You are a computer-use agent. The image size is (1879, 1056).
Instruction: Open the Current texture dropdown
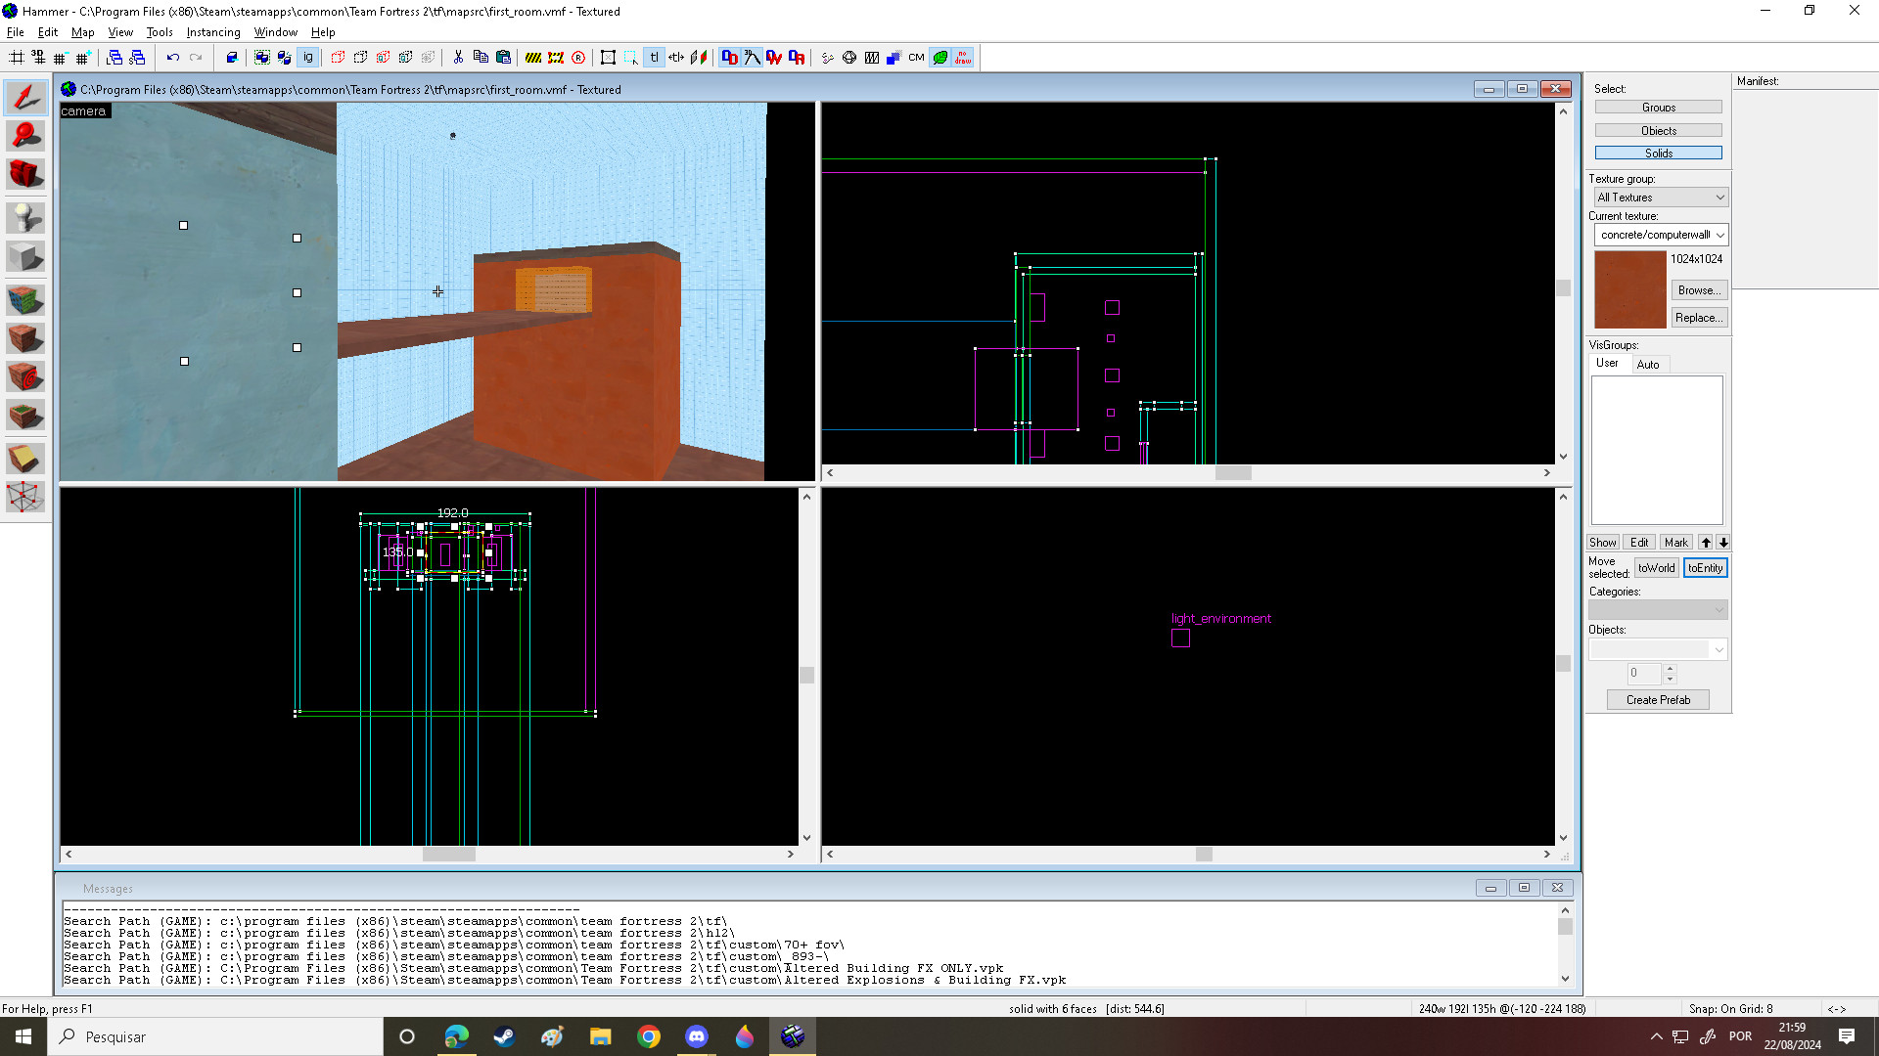coord(1719,235)
